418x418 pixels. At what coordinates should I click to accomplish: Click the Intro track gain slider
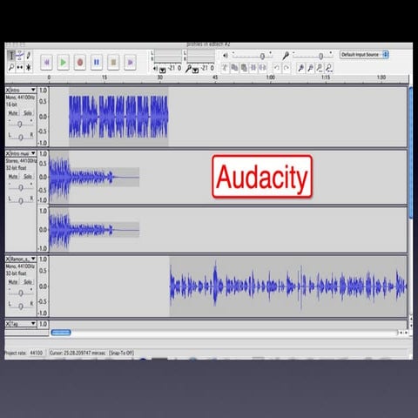[x=20, y=124]
